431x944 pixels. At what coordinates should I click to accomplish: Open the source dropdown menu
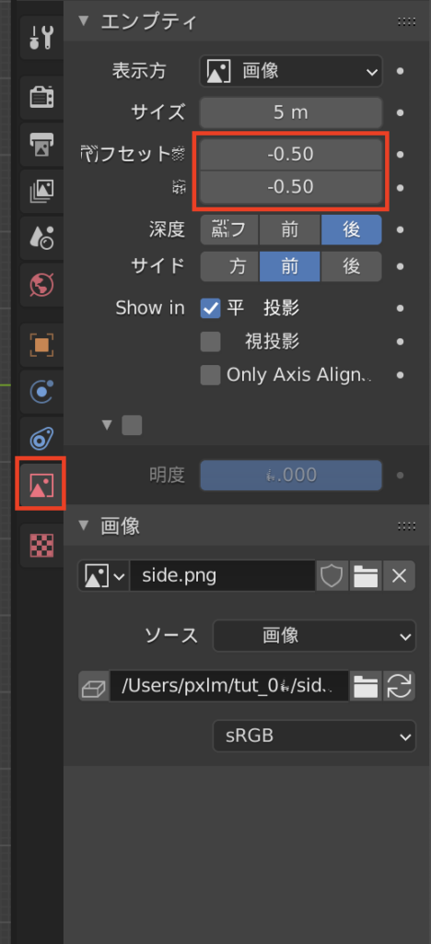[x=314, y=636]
